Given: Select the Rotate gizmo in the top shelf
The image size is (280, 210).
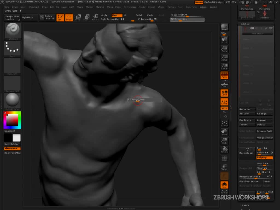Looking at the screenshot, I should coord(95,17).
